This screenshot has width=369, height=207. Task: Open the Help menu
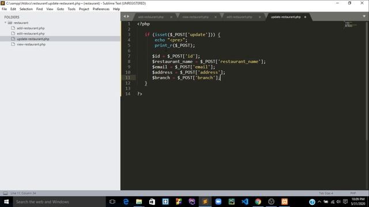click(x=116, y=9)
